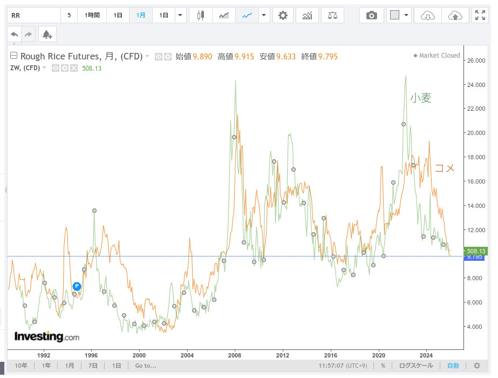Click the save chart cloud upload icon
This screenshot has width=498, height=378.
(x=455, y=16)
